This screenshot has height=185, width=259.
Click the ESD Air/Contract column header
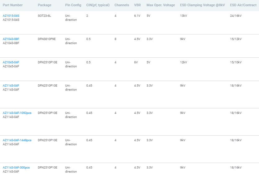point(243,5)
